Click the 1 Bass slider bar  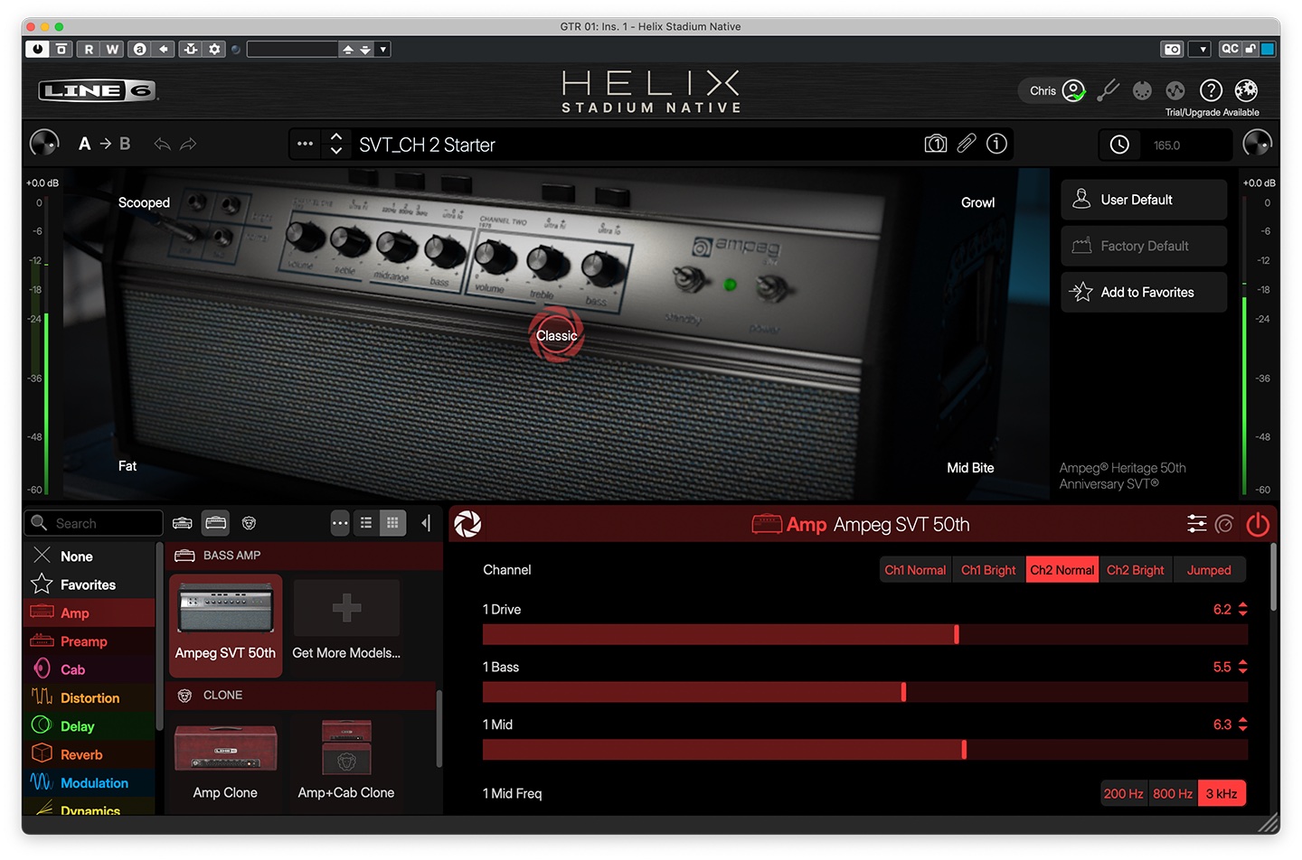coord(865,692)
